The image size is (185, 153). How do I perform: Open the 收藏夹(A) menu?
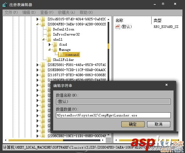pyautogui.click(x=67, y=12)
